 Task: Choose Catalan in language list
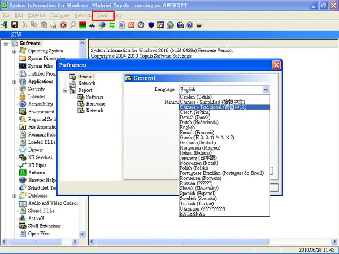point(224,97)
